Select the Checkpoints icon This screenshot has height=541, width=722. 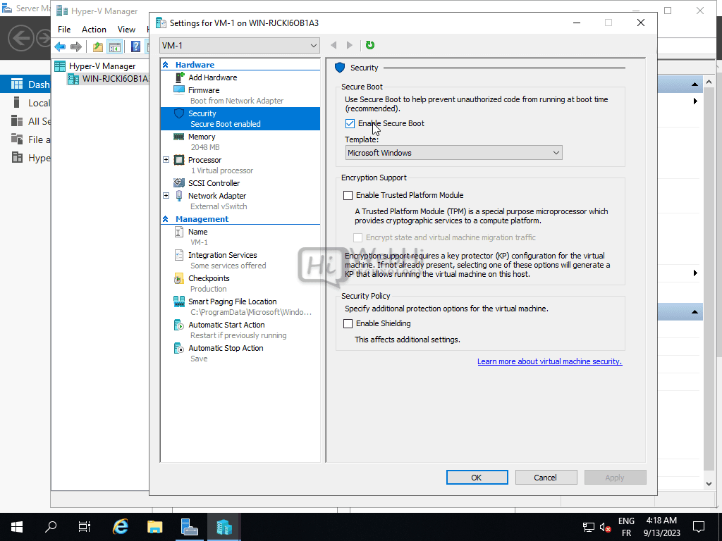tap(178, 278)
